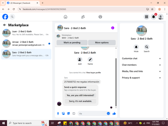The image size is (168, 126).
Task: Click the Marketplace listing thumbnail in header
Action: click(x=58, y=36)
